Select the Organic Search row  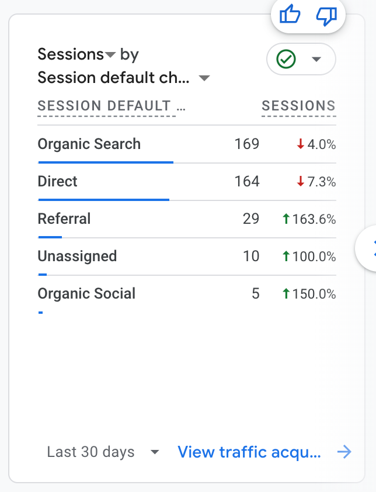pyautogui.click(x=89, y=144)
